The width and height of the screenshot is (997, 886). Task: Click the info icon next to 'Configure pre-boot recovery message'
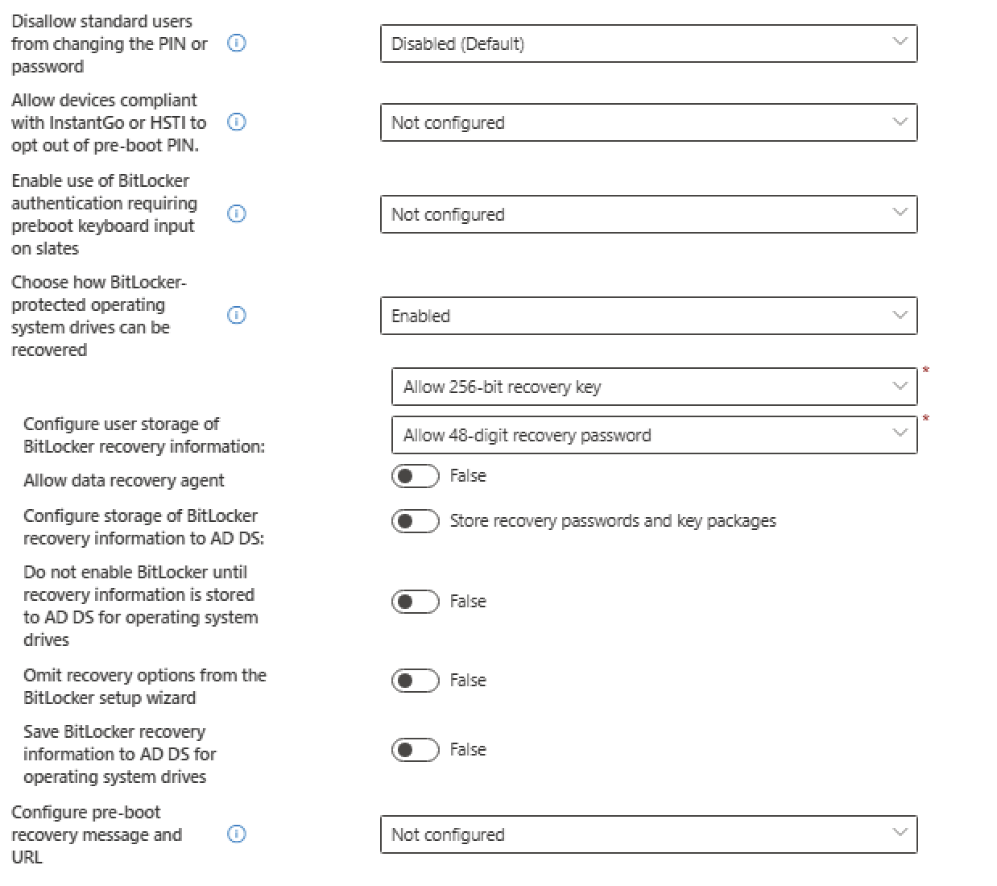(x=236, y=834)
